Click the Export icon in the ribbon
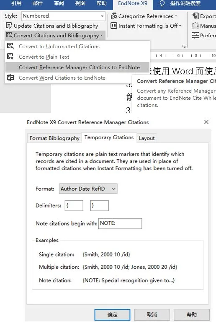This screenshot has width=216, height=324. coord(195,16)
